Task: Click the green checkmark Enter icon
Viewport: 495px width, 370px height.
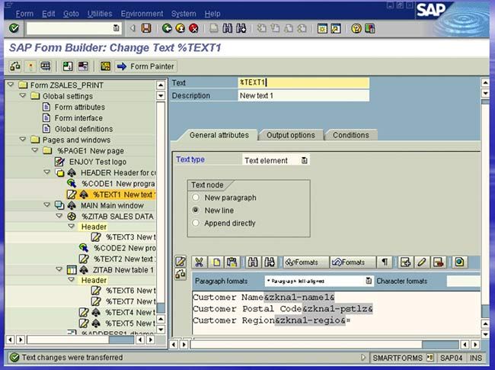Action: click(14, 28)
